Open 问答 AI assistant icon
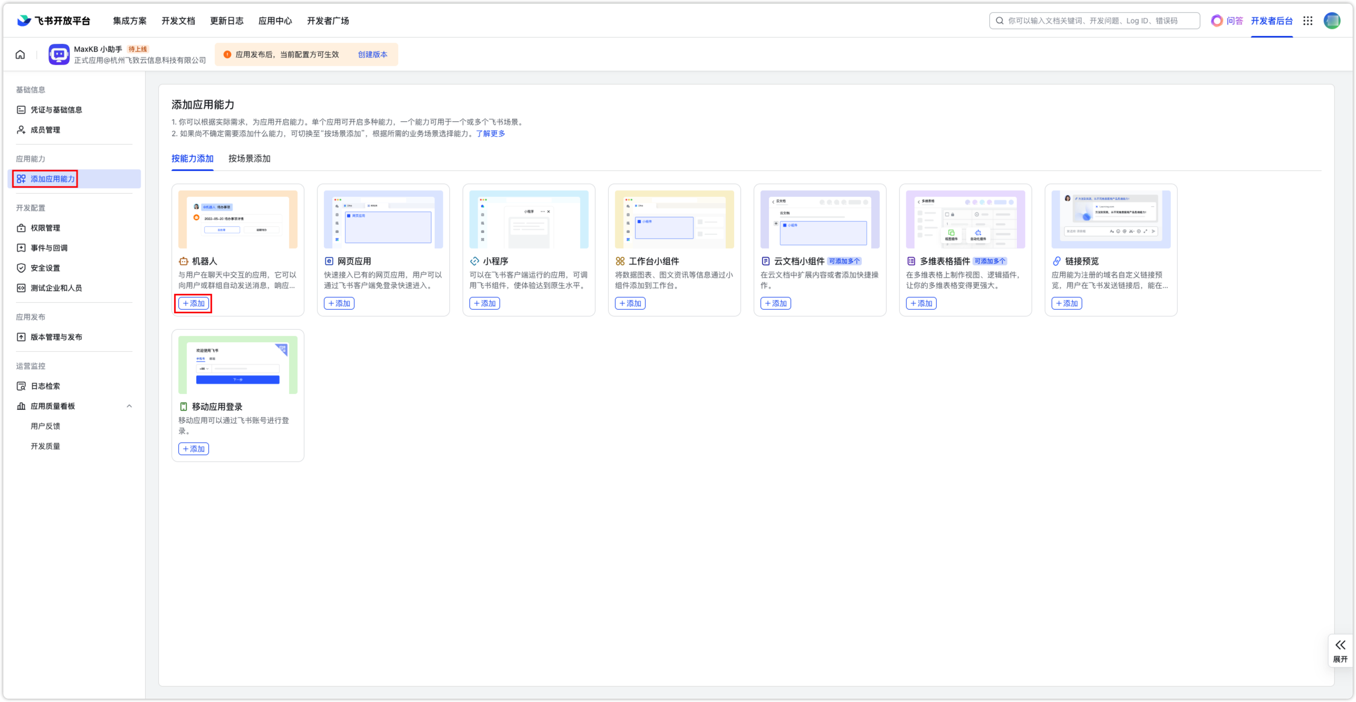 pos(1217,21)
